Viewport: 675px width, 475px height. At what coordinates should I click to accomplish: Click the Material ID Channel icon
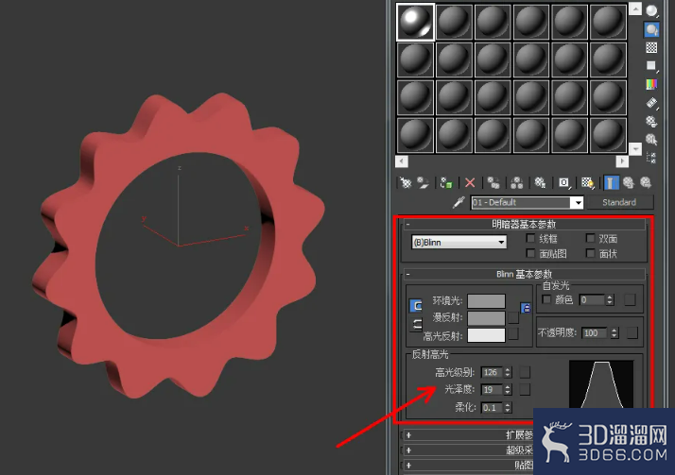tap(564, 182)
